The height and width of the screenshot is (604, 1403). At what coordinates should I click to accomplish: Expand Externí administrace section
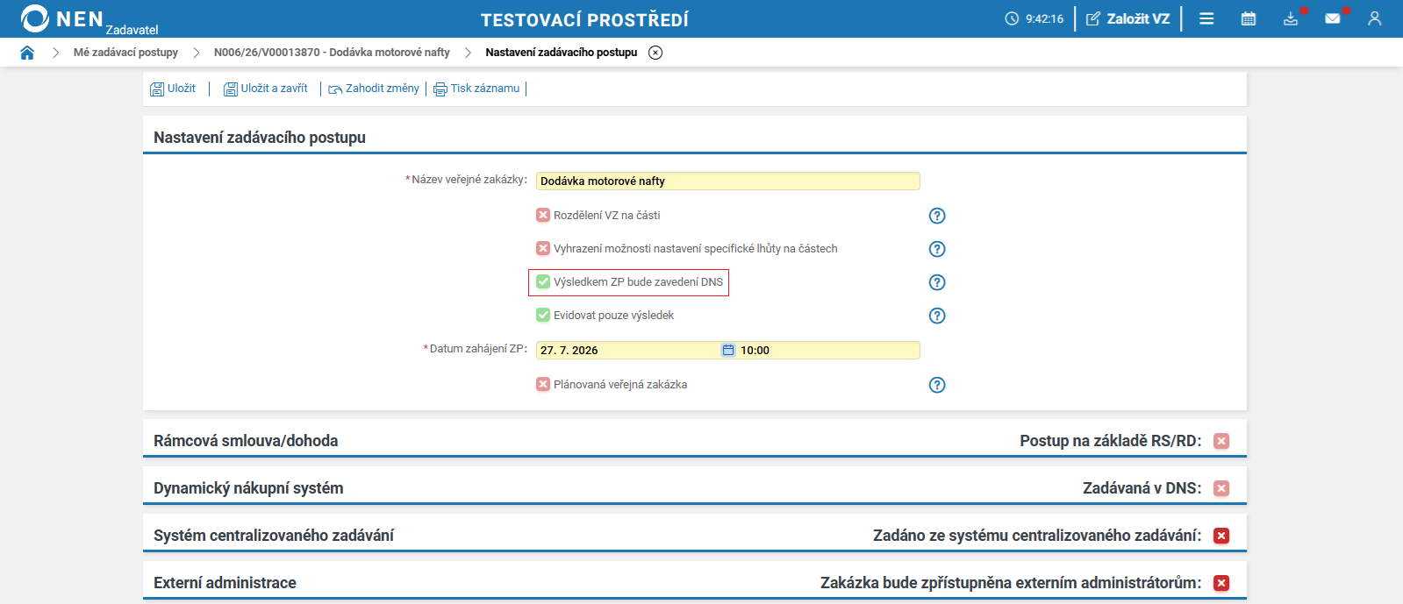click(225, 583)
